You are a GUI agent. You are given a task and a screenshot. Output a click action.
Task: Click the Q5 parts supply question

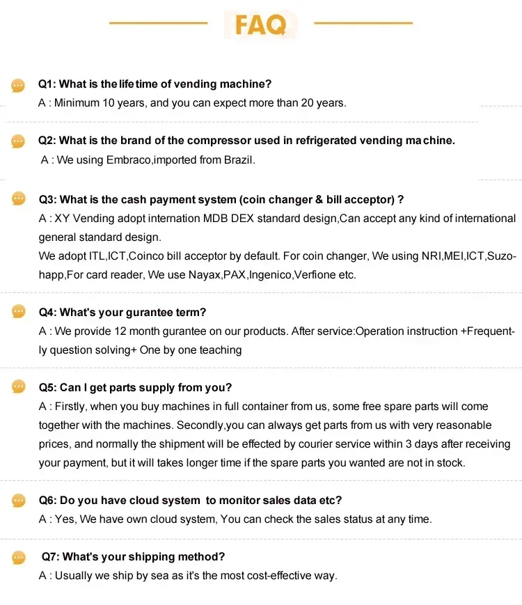(x=135, y=387)
